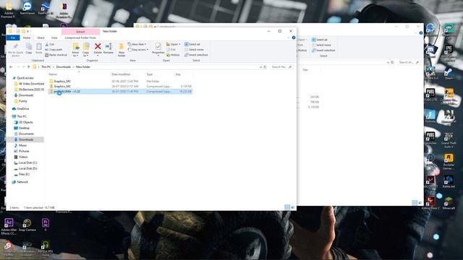Select the Adobe After Effects desktop icon

pos(9,226)
